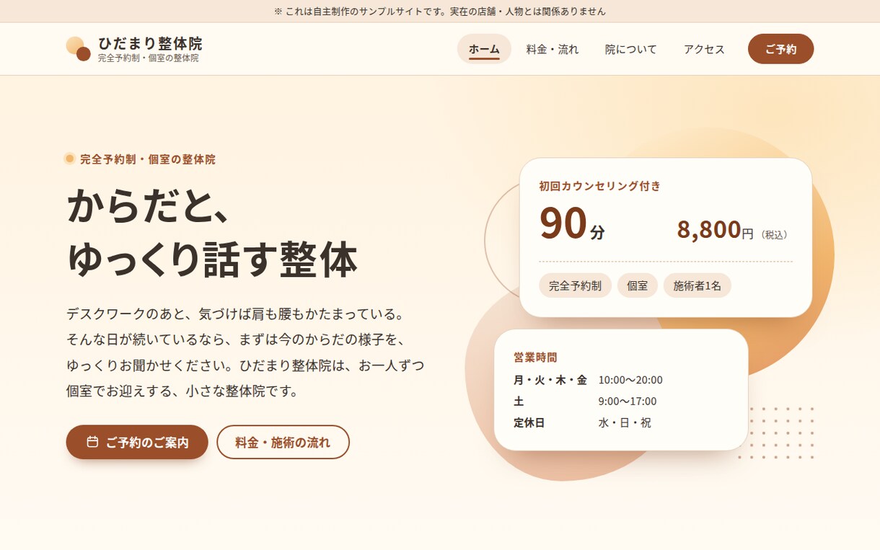Click the 水・日・祝 closed days text
This screenshot has width=880, height=550.
point(625,422)
